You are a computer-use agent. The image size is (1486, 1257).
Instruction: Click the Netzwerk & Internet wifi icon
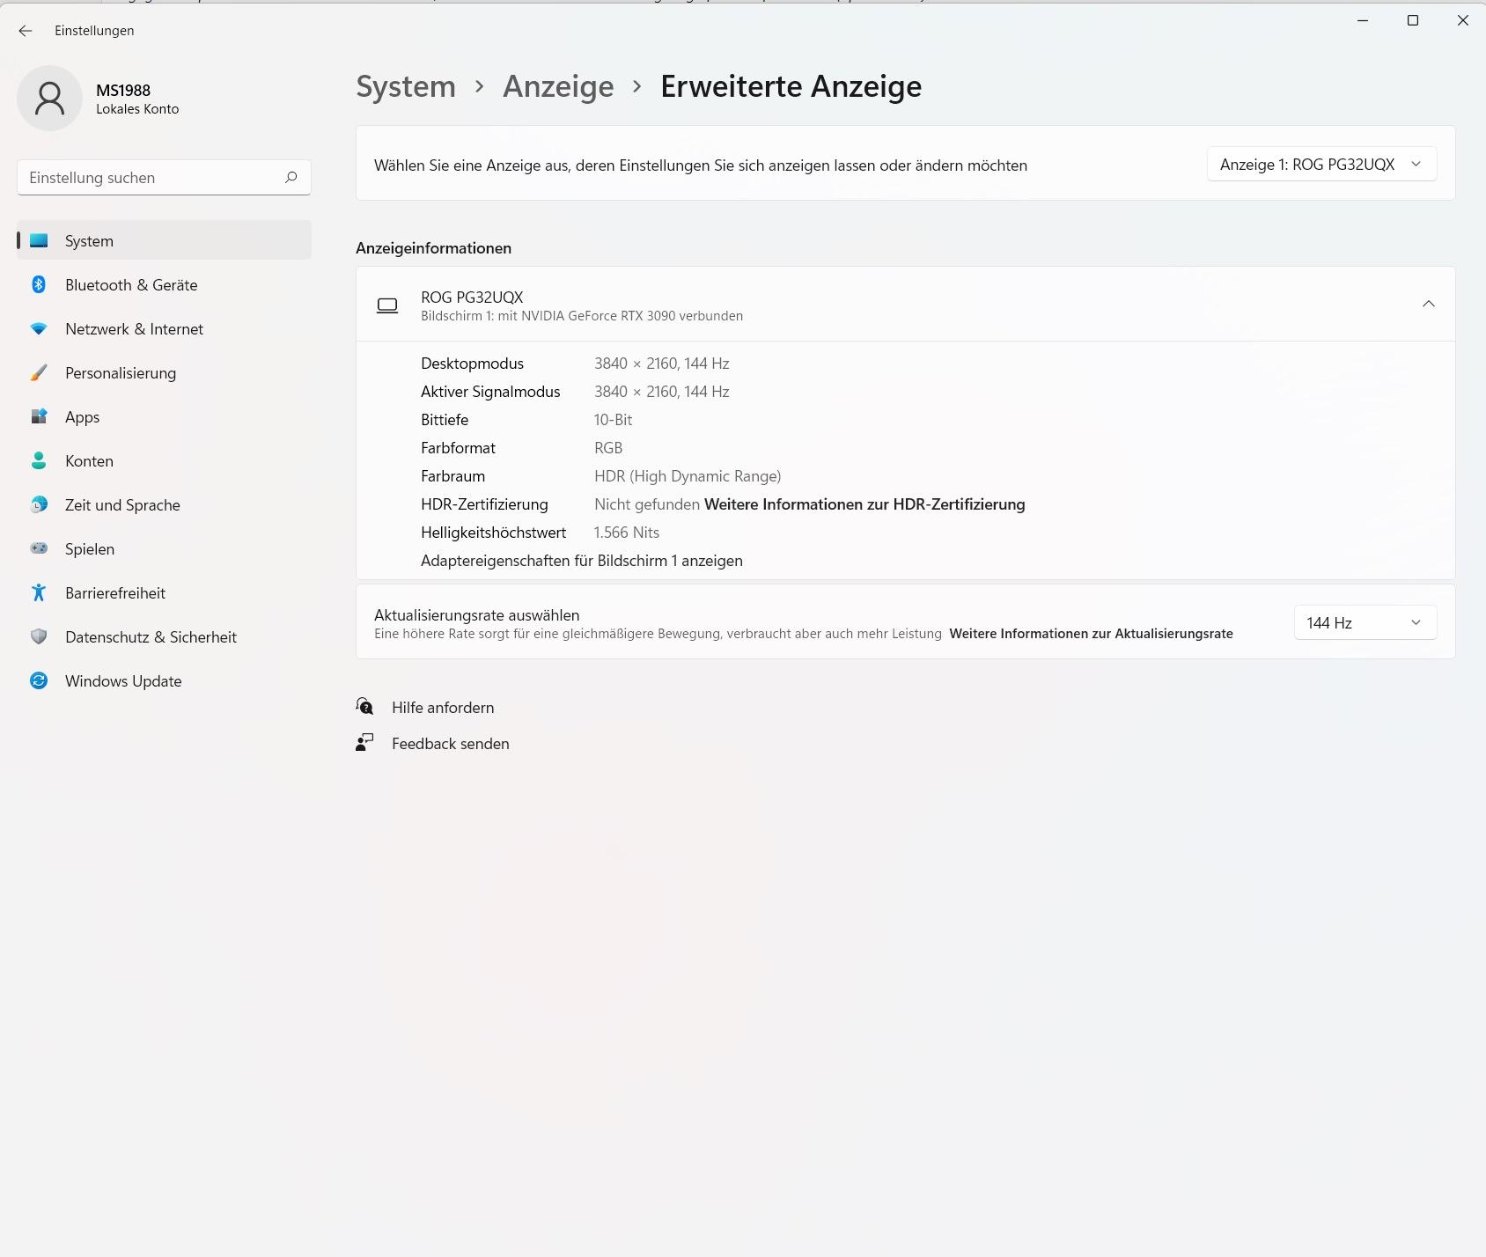39,328
